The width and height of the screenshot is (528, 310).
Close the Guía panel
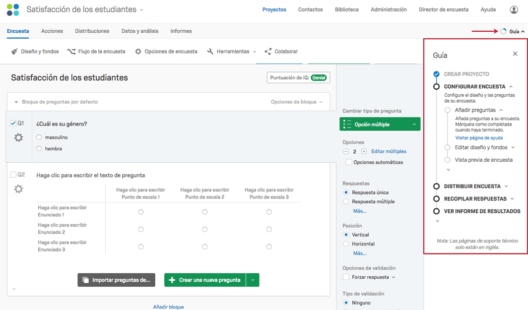pos(515,54)
